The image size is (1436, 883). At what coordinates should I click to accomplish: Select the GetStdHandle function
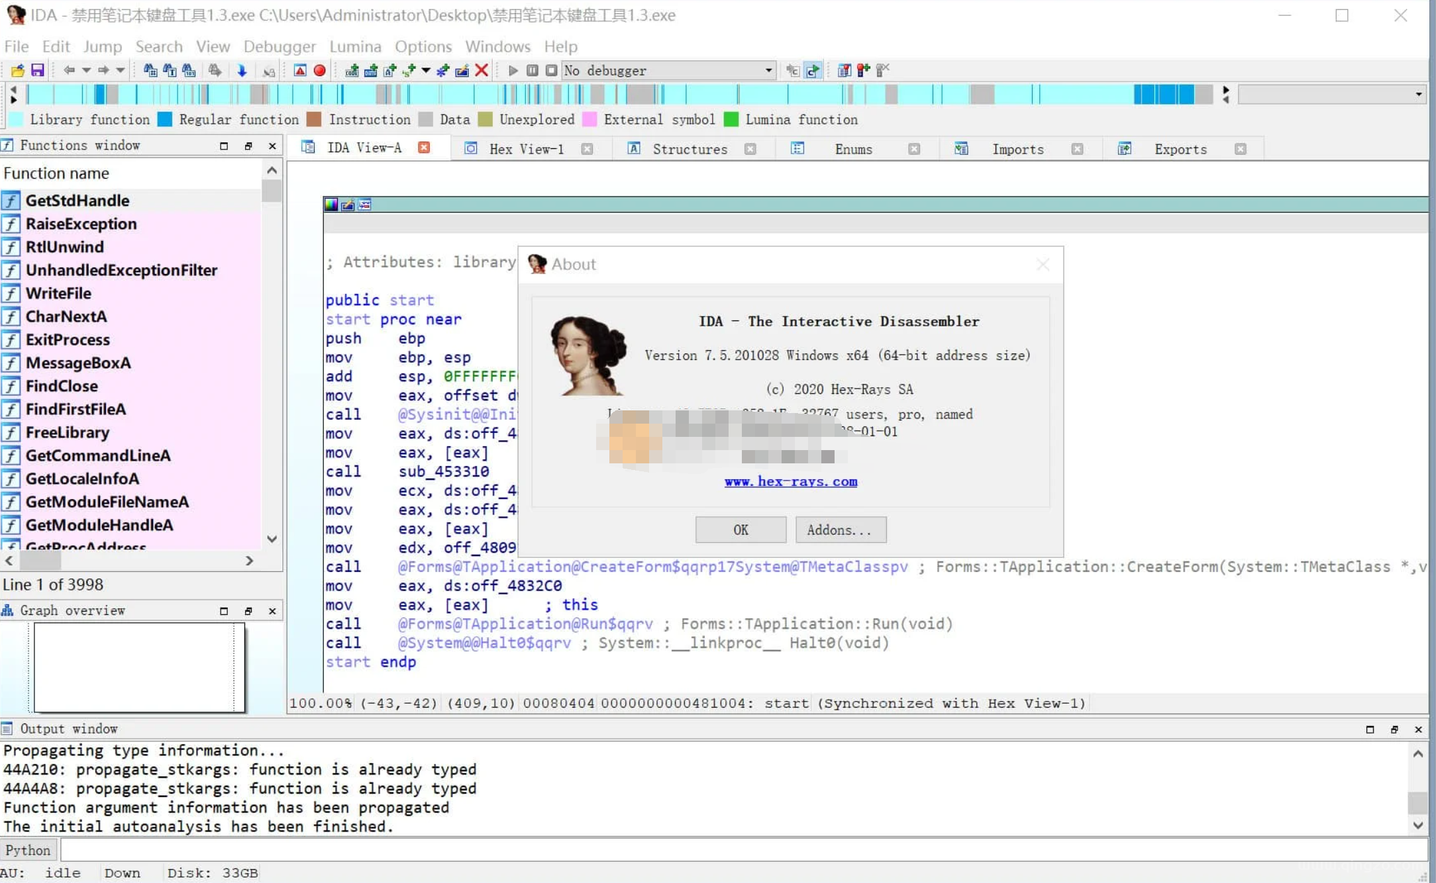131,201
